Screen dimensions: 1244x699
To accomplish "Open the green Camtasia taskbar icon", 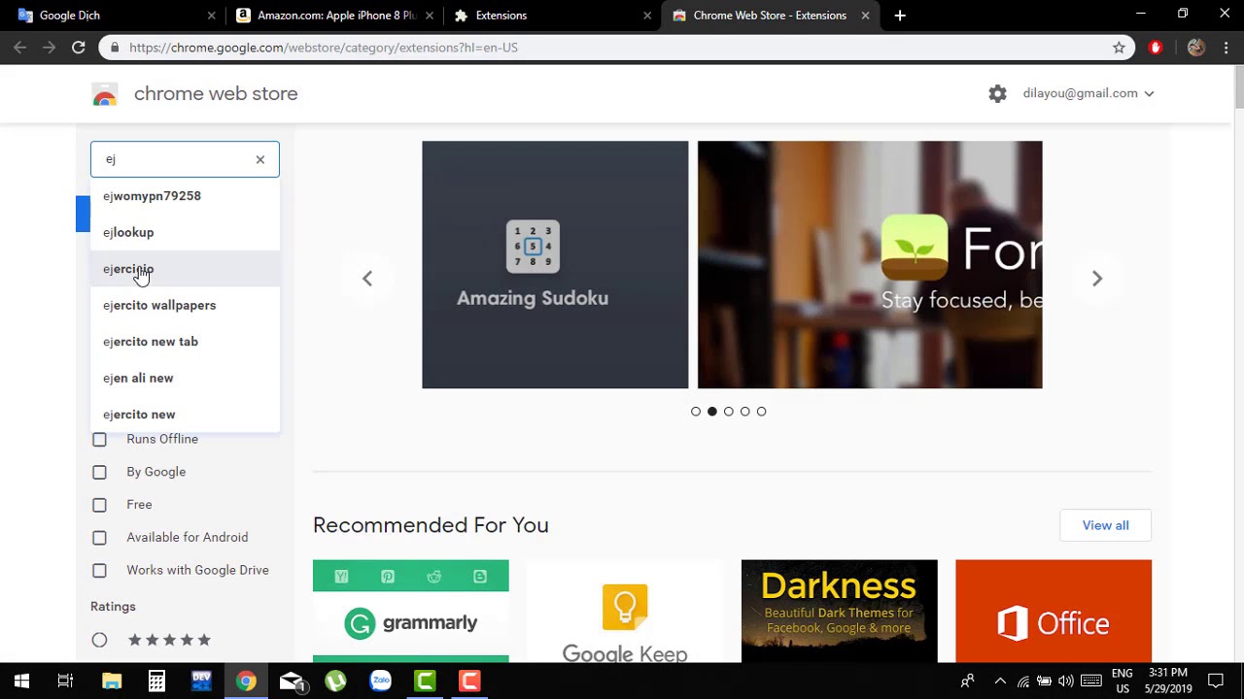I will coord(425,681).
